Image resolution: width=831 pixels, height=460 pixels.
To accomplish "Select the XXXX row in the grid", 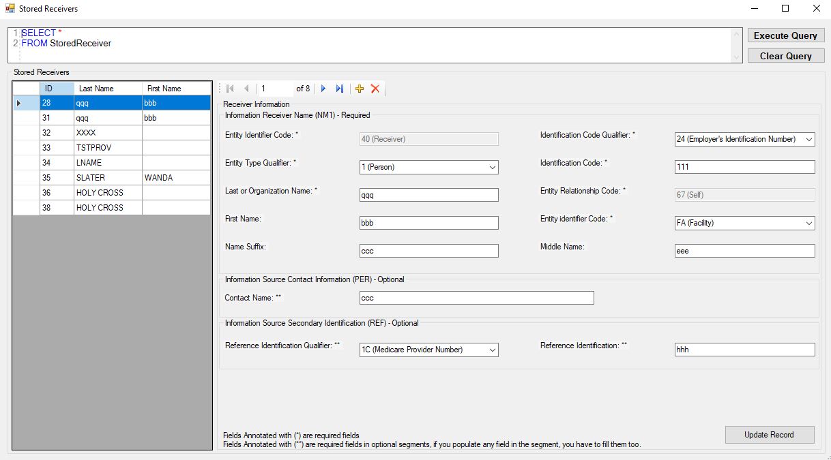I will point(112,133).
